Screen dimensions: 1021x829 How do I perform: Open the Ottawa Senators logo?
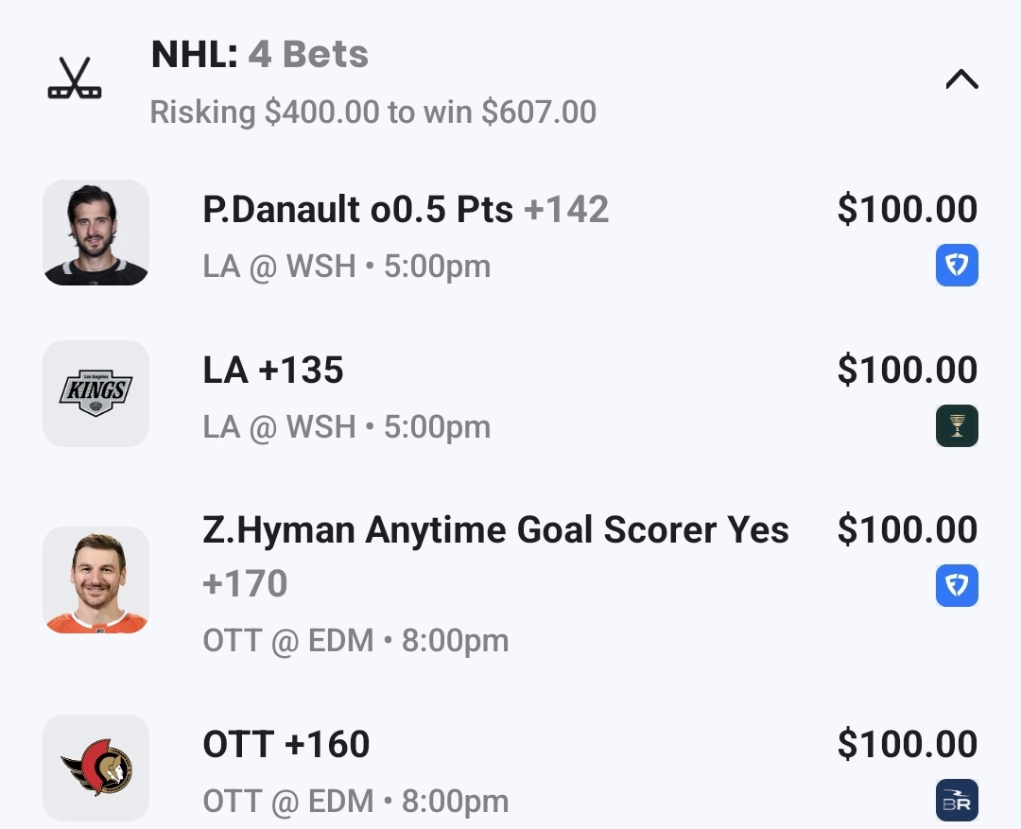coord(95,768)
